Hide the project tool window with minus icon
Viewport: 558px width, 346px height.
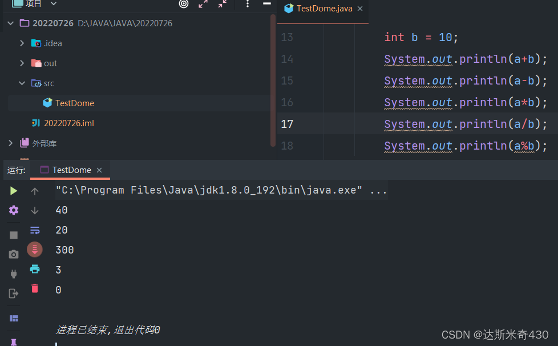point(267,3)
